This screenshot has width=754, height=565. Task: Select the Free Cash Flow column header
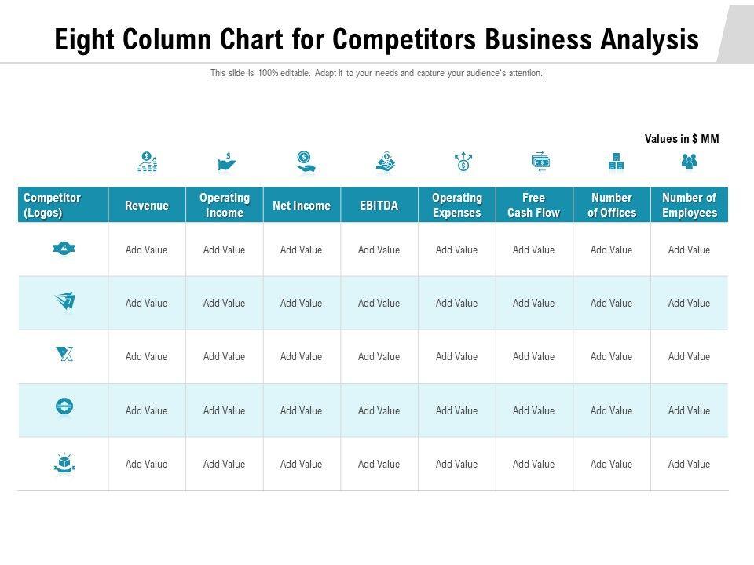coord(533,205)
